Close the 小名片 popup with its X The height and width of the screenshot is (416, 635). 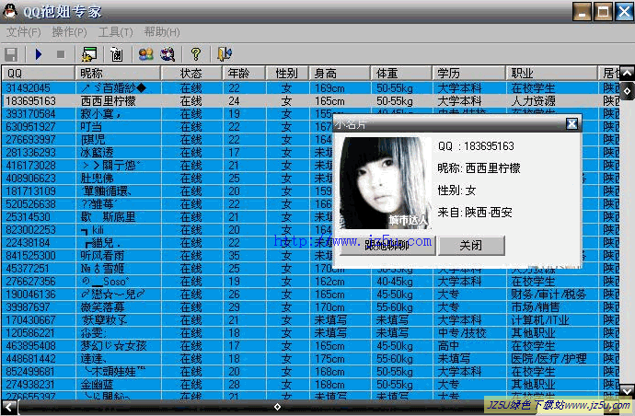(571, 124)
